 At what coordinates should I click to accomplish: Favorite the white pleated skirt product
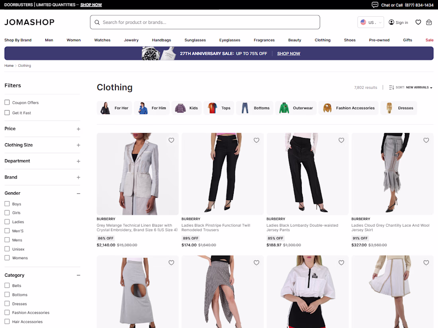[426, 263]
